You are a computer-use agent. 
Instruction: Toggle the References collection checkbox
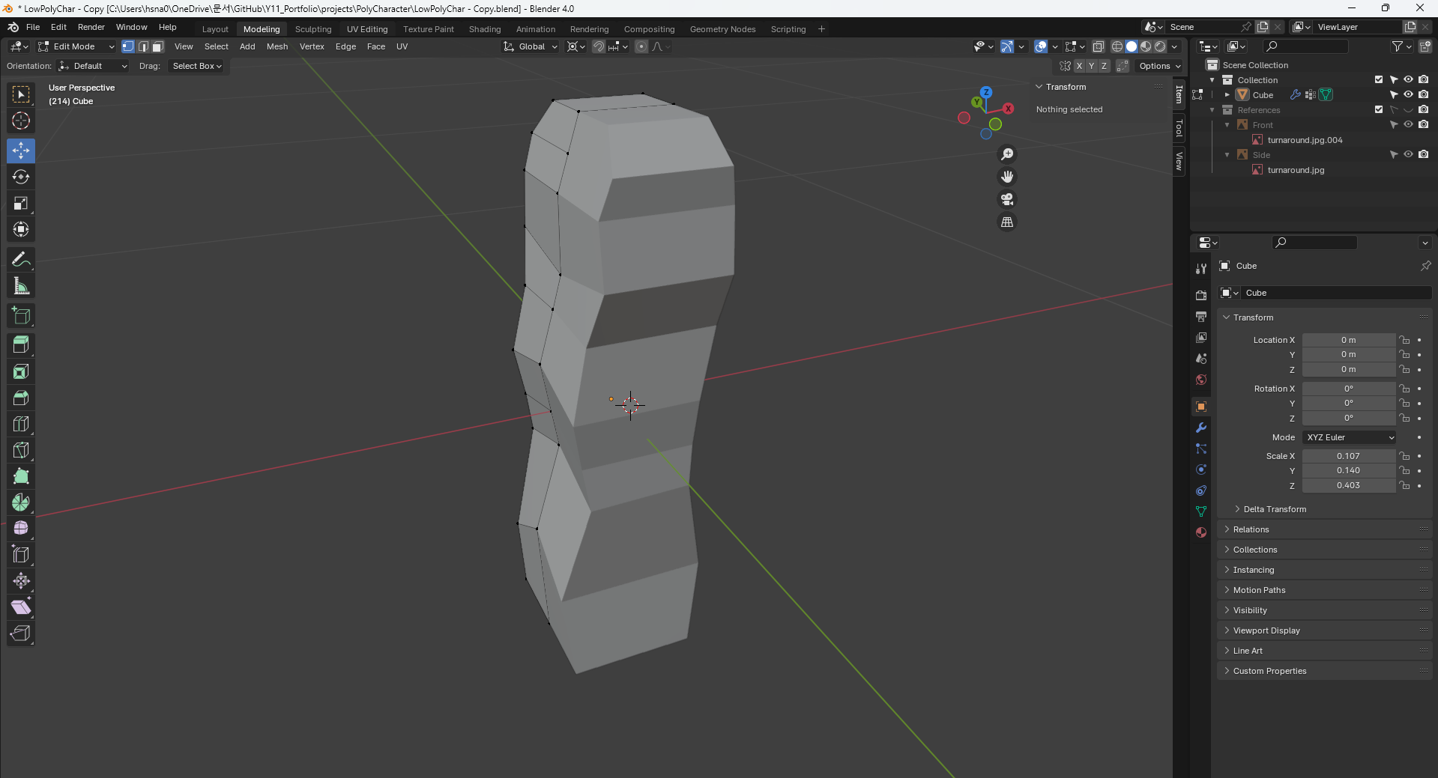click(x=1378, y=110)
